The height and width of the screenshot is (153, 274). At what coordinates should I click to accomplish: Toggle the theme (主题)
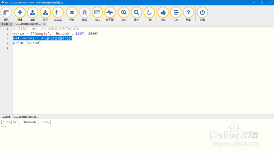(x=149, y=14)
